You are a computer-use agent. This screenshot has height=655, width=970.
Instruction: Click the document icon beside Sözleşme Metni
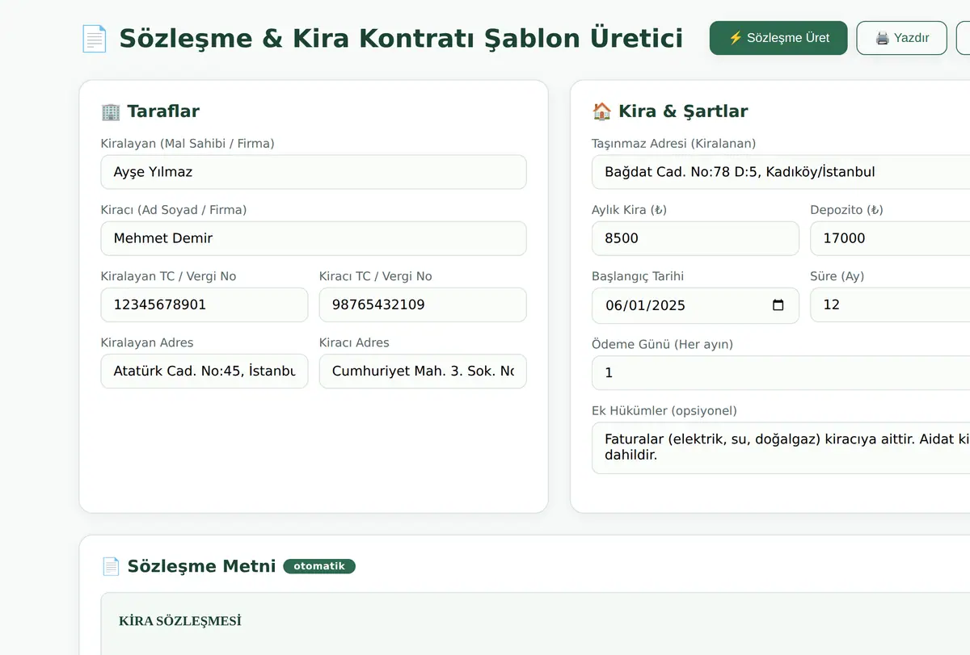110,566
